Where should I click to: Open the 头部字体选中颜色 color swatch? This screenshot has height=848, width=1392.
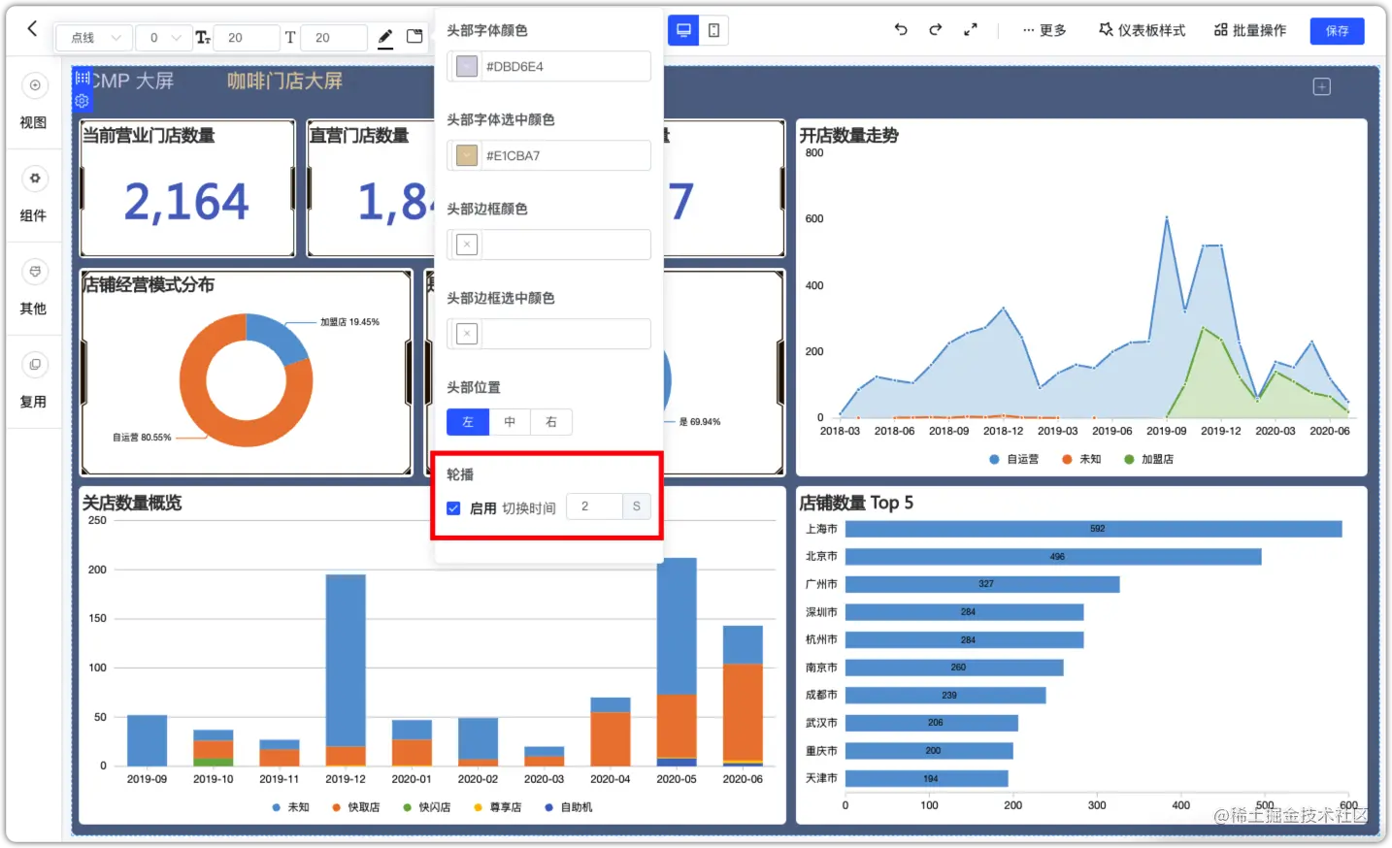[x=467, y=155]
